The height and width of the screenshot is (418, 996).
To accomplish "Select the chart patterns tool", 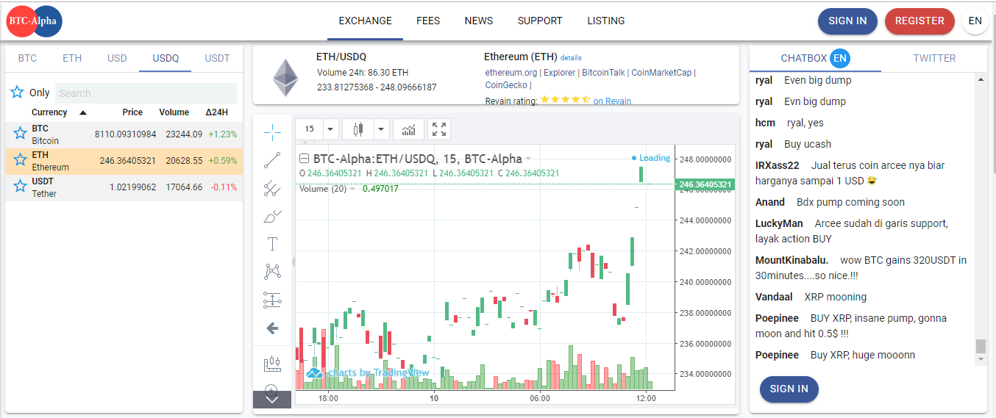I will [272, 272].
